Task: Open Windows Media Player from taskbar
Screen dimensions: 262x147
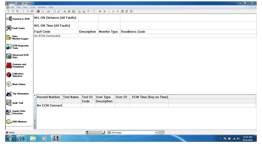Action: [44, 138]
